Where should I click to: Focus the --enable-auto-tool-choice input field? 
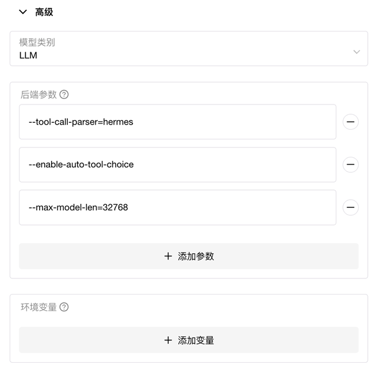pos(177,165)
